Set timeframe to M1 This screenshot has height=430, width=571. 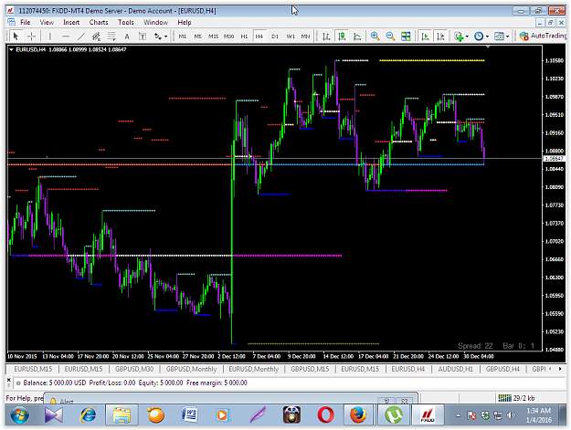[183, 36]
